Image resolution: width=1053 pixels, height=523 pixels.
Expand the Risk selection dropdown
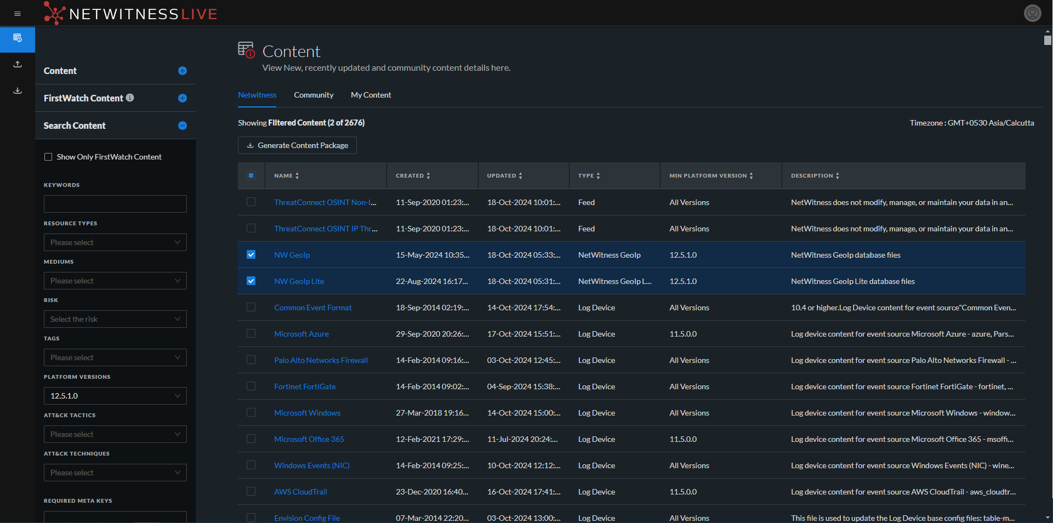(x=115, y=319)
